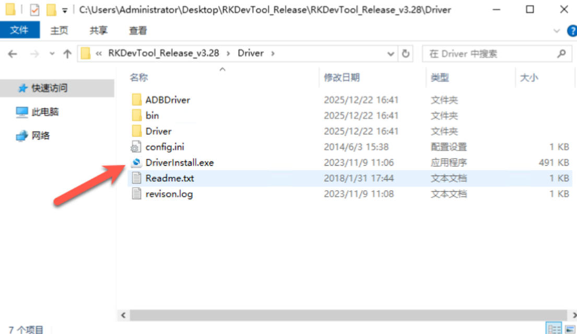
Task: Expand the address bar history dropdown
Action: coord(391,54)
